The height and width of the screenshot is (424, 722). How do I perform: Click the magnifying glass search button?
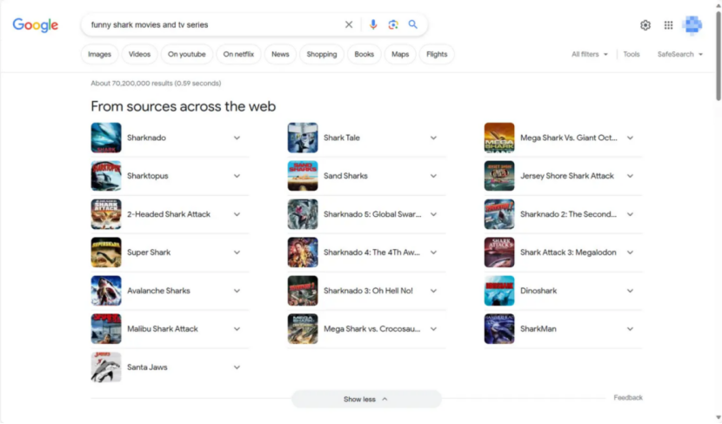413,25
